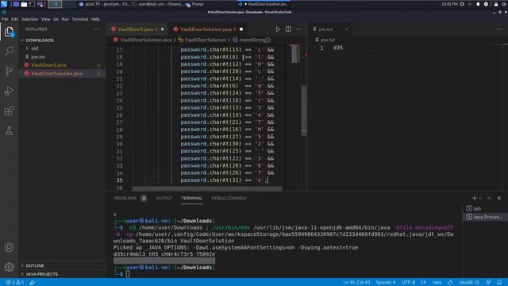Split the editor right
The image size is (508, 286).
click(x=288, y=29)
